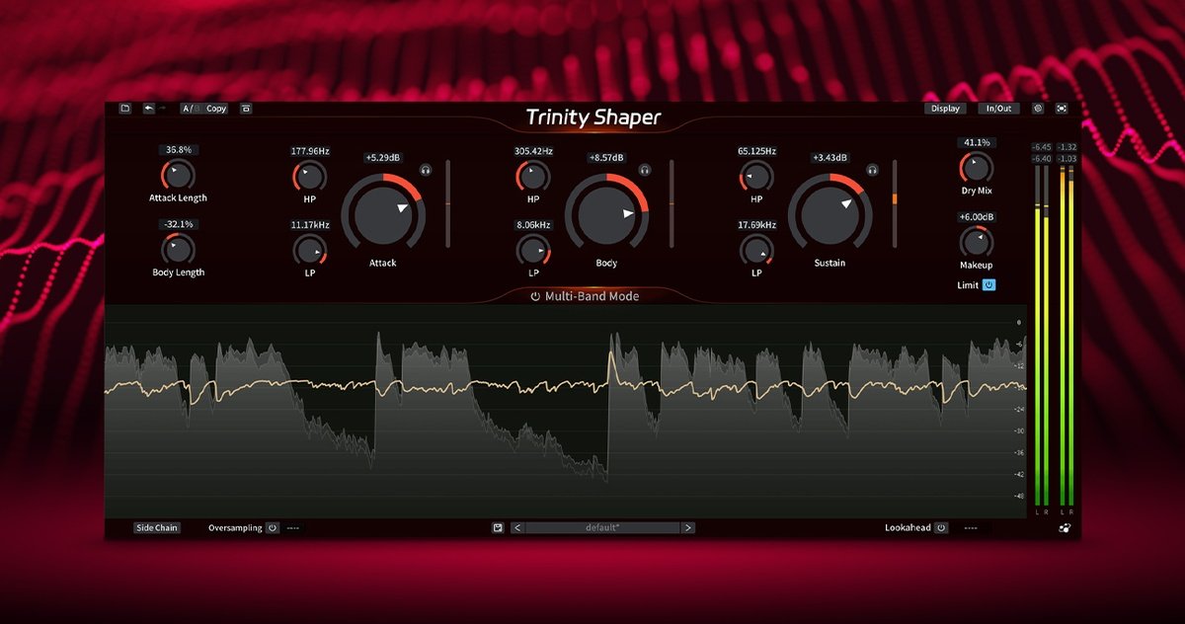The image size is (1185, 624).
Task: Click the 305.42Hz HP frequency value
Action: click(533, 151)
